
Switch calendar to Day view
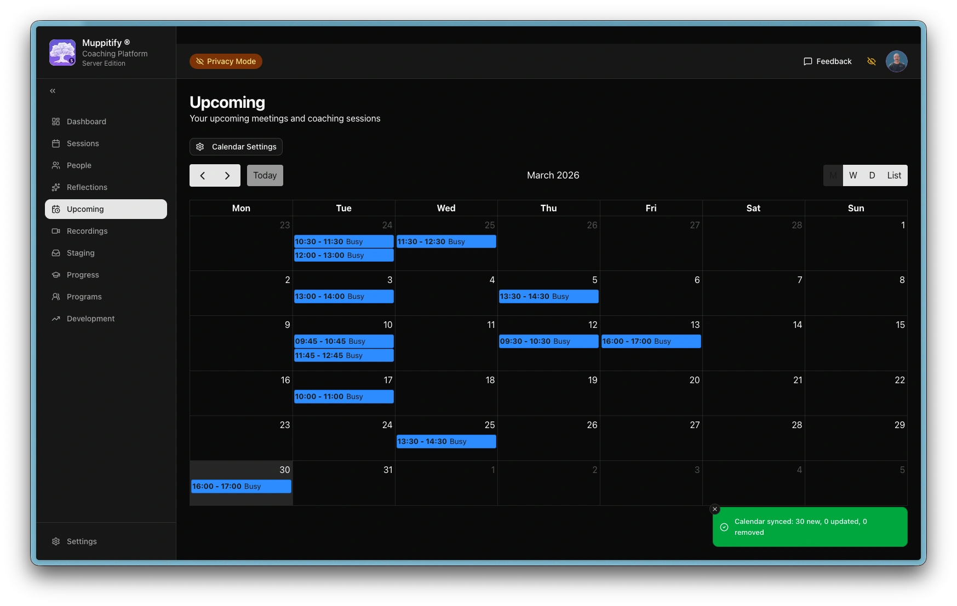pos(872,176)
